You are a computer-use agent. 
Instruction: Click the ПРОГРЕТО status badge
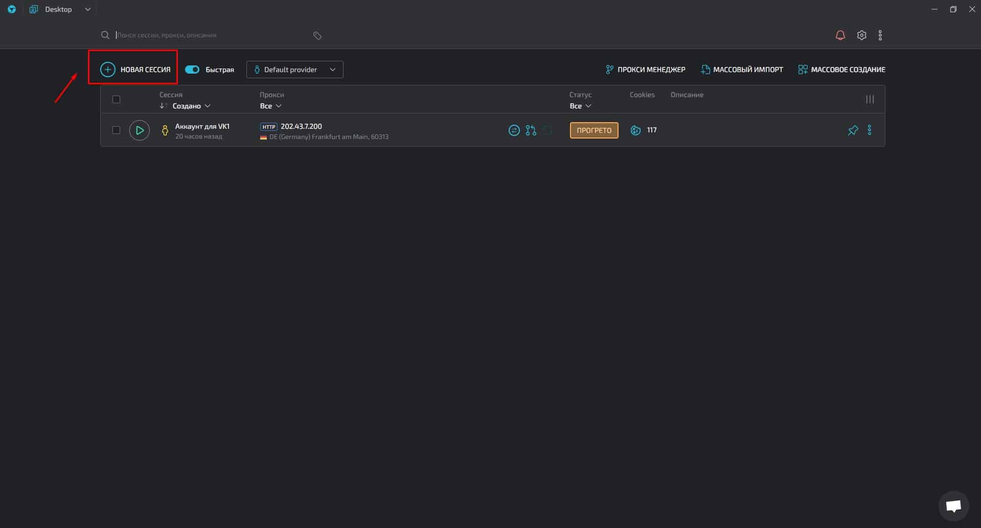point(594,130)
